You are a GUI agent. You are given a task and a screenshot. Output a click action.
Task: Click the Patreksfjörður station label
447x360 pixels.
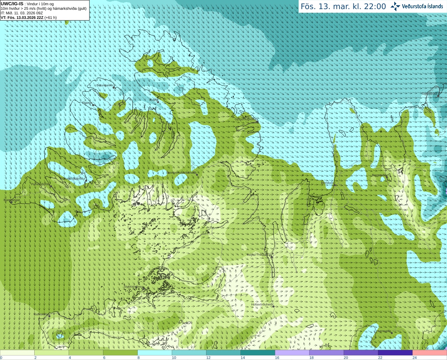click(41, 184)
